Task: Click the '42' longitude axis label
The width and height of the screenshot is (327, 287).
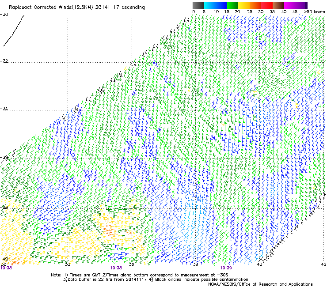Action: pyautogui.click(x=259, y=264)
